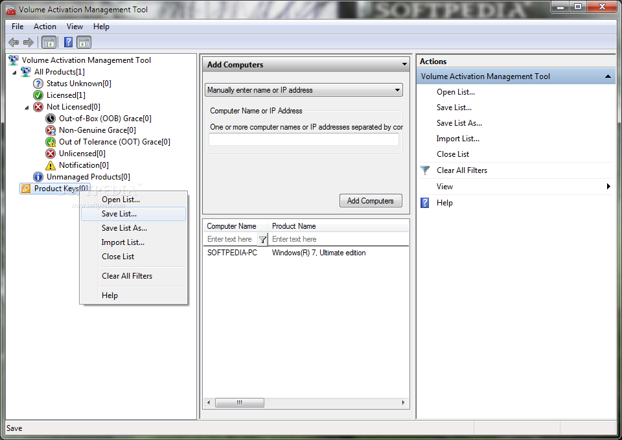Click Close List in the Actions pane
Viewport: 622px width, 440px height.
(x=453, y=154)
